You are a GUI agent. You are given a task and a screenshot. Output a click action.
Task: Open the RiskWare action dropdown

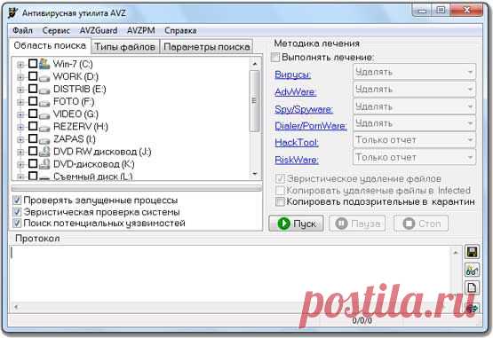414,157
